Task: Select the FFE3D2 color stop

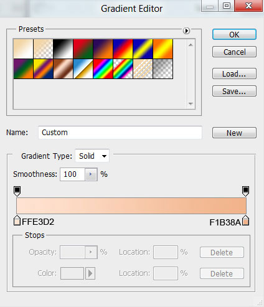Action: click(x=17, y=220)
